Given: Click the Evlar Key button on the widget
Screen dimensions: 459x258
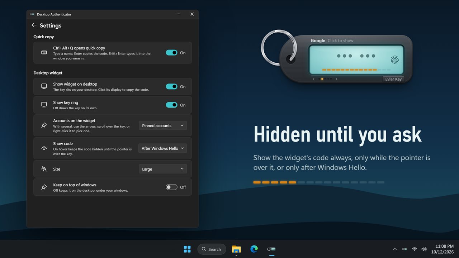Looking at the screenshot, I should coord(393,79).
